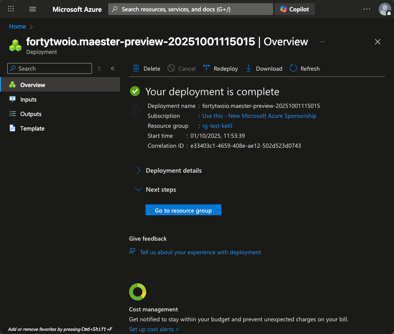Viewport: 394px width, 334px height.
Task: Open the user account avatar
Action: click(x=384, y=9)
